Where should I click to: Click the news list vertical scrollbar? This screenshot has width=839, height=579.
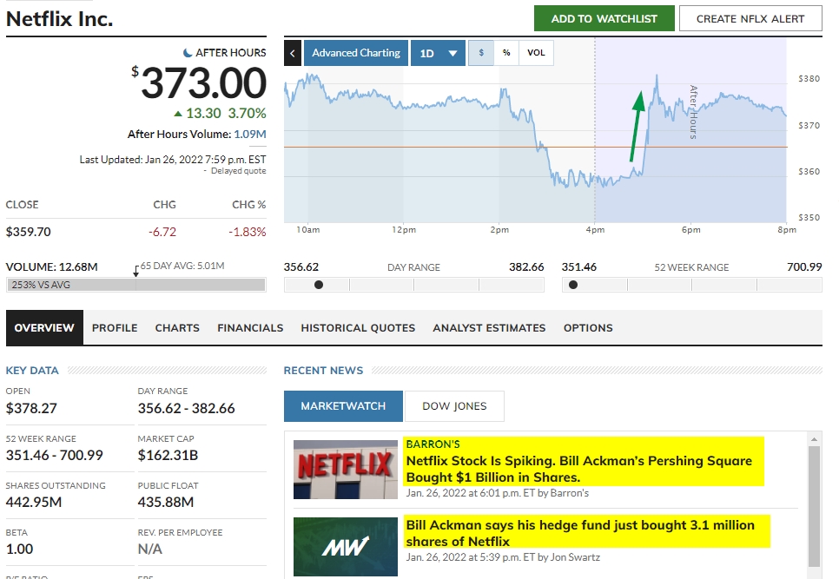815,503
